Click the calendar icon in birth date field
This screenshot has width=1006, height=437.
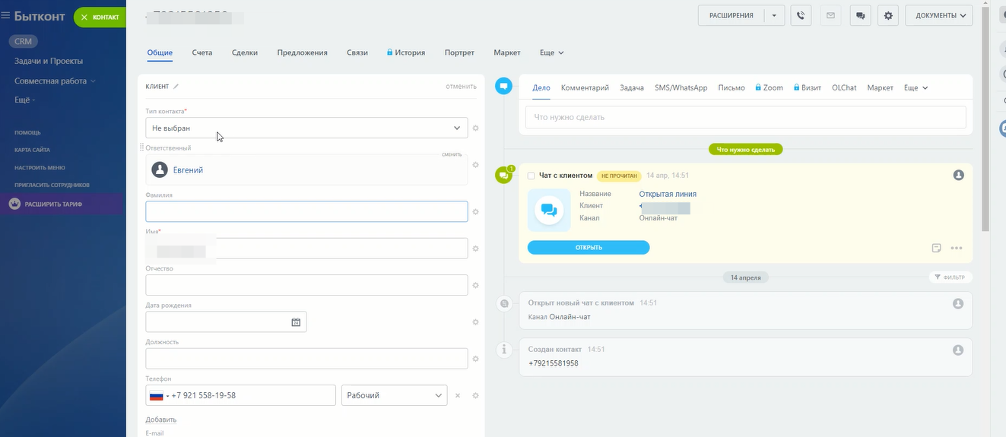(x=296, y=322)
